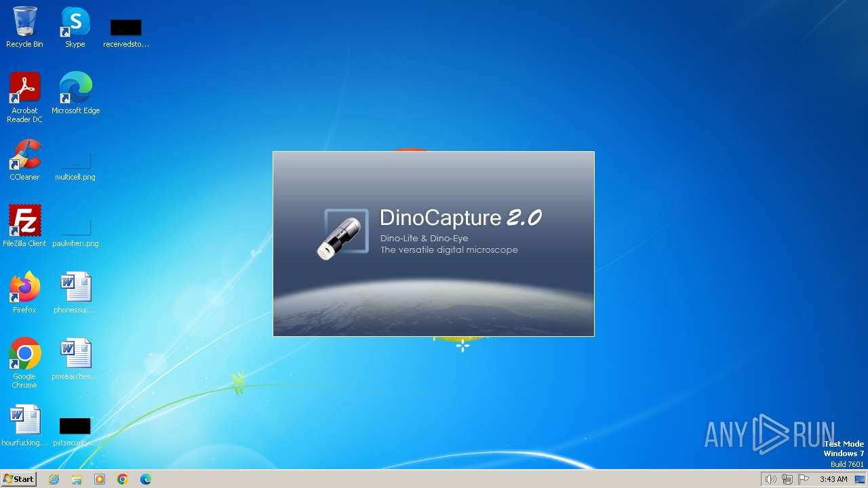This screenshot has width=868, height=488.
Task: Select the phonessuc... Word document
Action: [x=75, y=293]
